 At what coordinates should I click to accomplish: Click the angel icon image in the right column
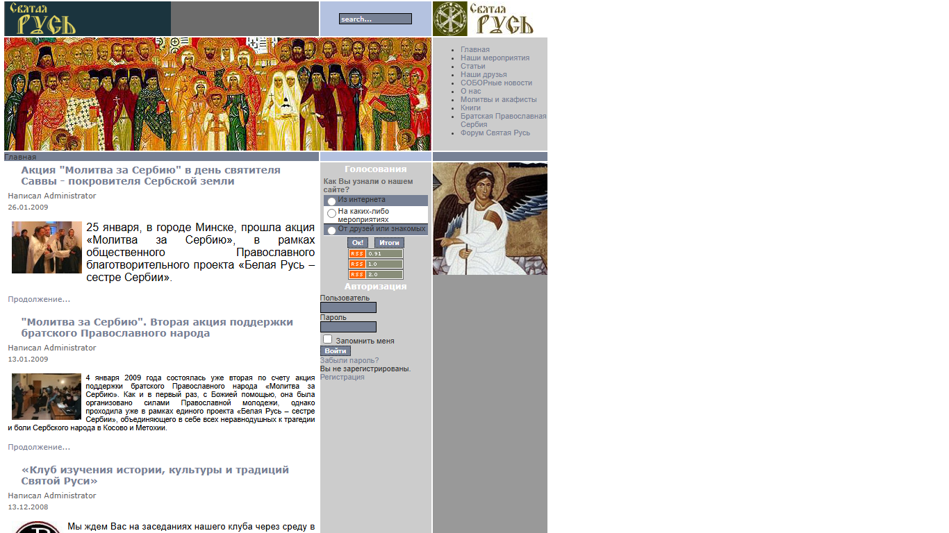click(x=490, y=219)
